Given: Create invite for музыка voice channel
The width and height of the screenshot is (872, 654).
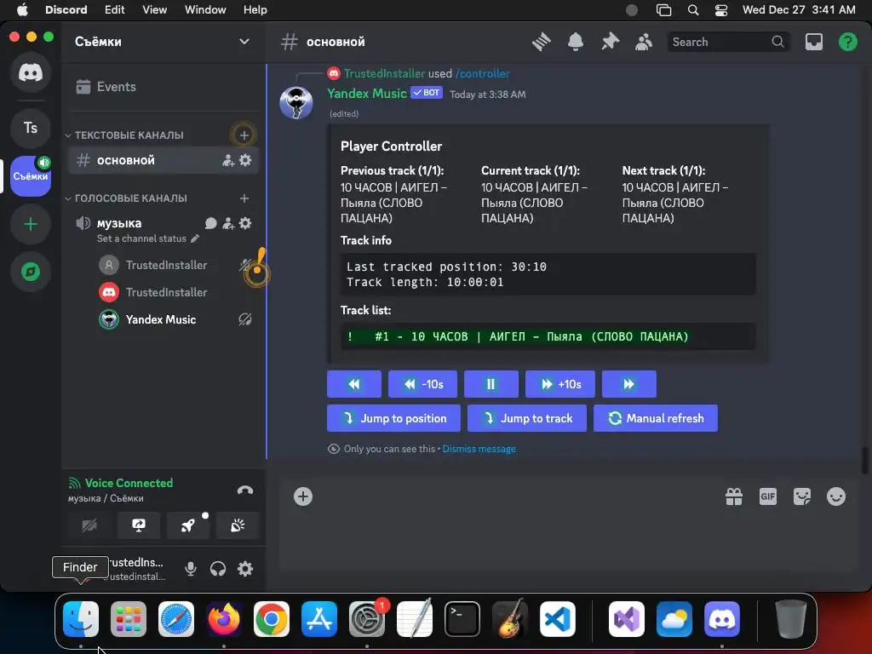Looking at the screenshot, I should [228, 224].
